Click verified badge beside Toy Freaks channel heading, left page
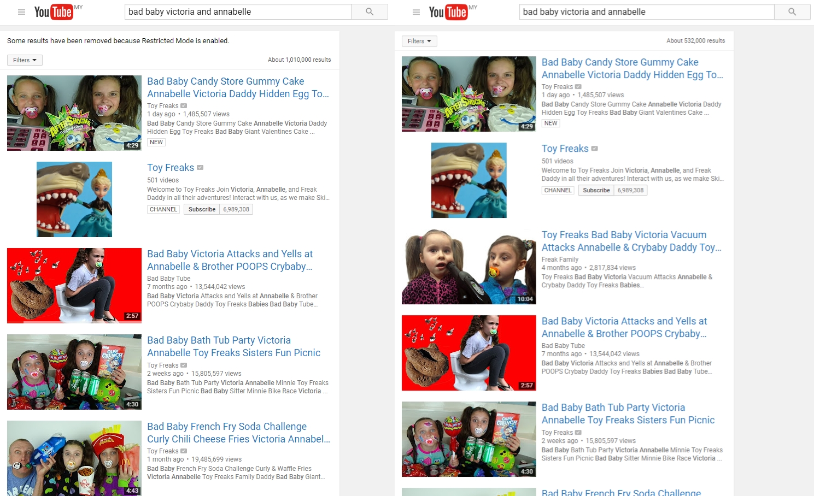This screenshot has width=814, height=496. (200, 168)
